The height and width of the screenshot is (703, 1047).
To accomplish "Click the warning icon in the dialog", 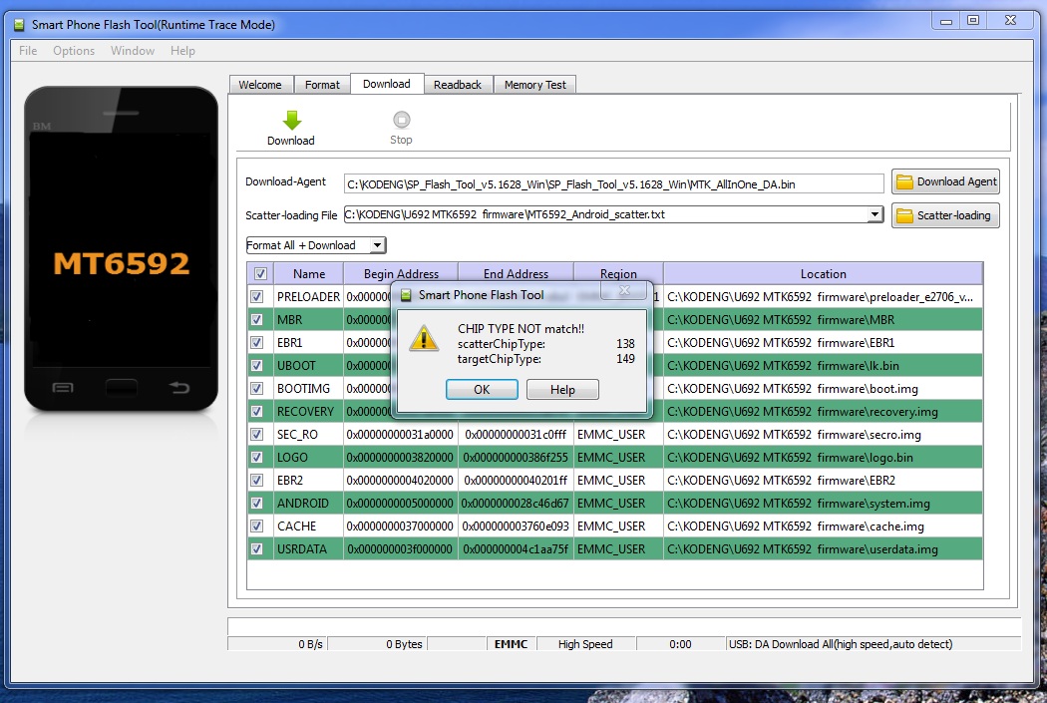I will (x=426, y=337).
